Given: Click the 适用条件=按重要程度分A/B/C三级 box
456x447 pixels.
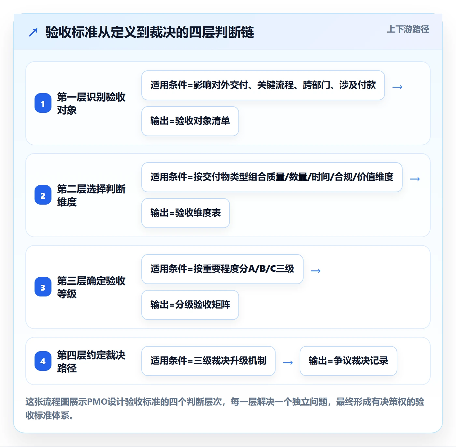Looking at the screenshot, I should tap(222, 269).
